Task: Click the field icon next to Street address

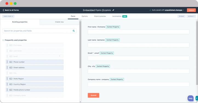Action: point(11,68)
